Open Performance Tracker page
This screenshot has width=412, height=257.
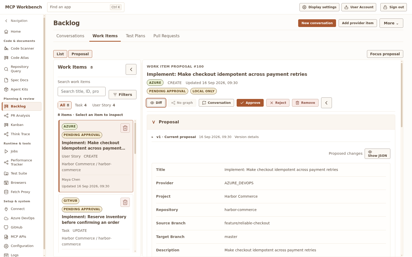click(x=22, y=162)
